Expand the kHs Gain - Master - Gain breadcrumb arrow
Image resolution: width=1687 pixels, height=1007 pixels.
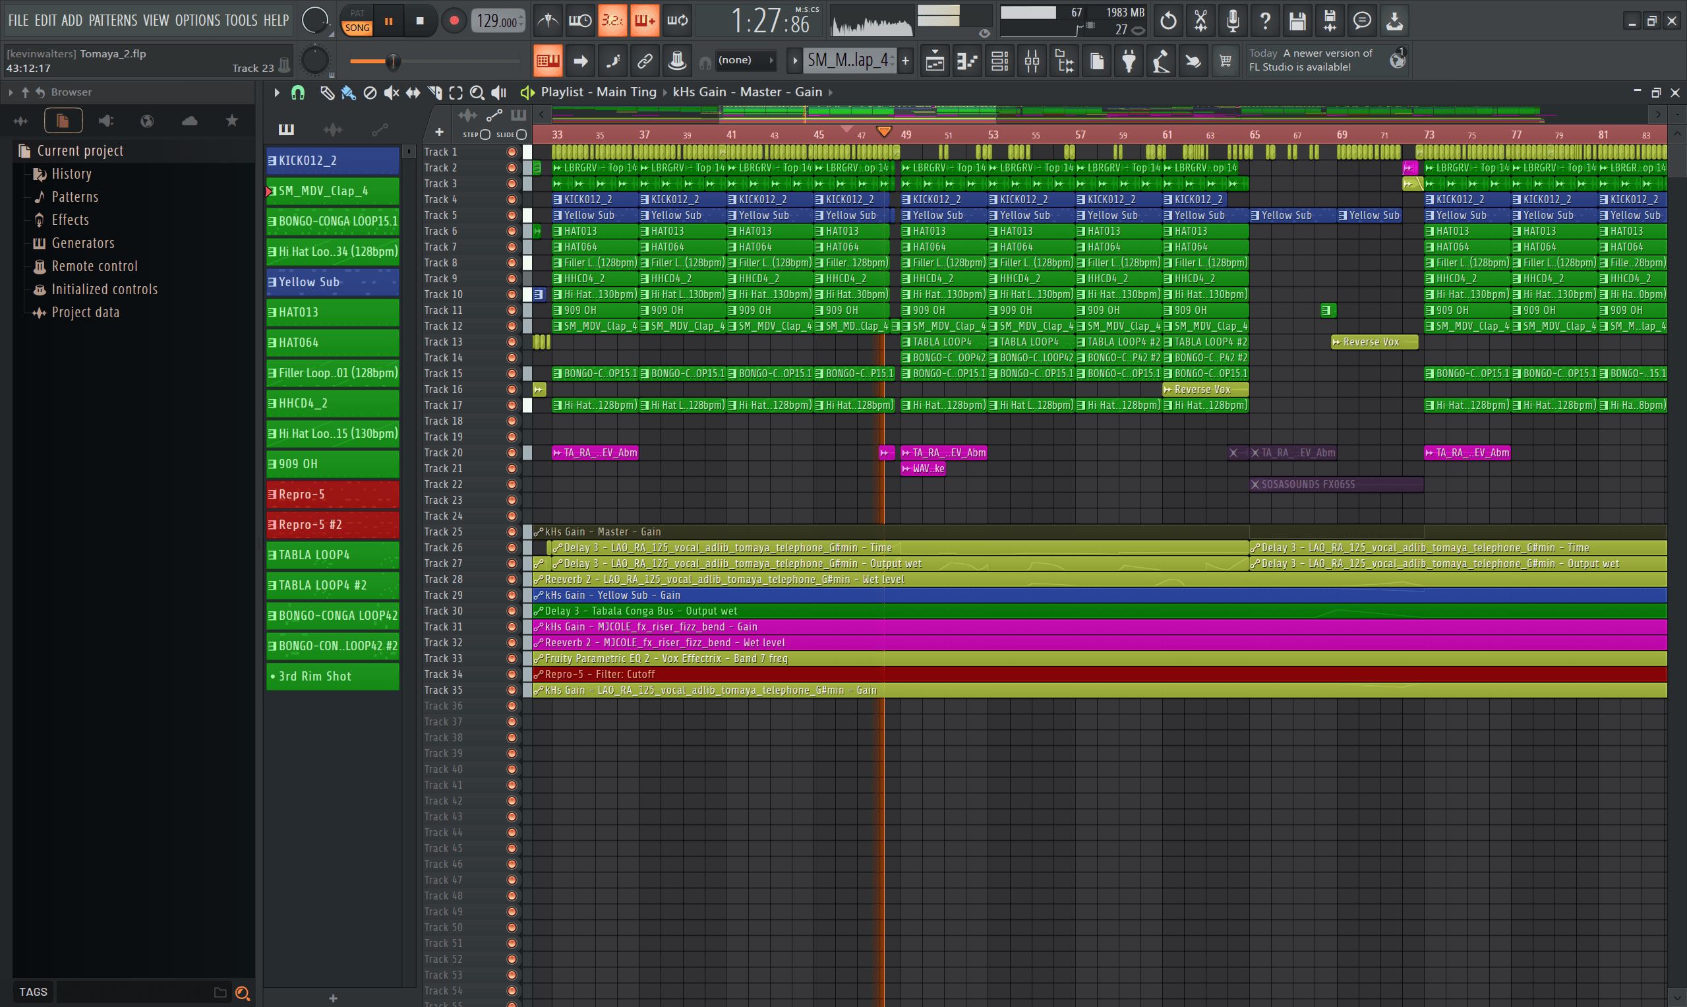coord(830,92)
